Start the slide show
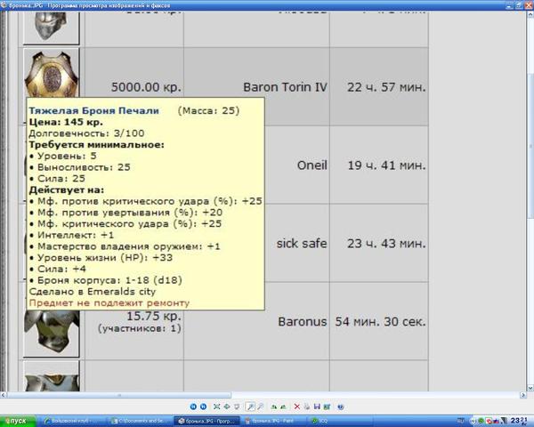The image size is (534, 427). [x=237, y=407]
